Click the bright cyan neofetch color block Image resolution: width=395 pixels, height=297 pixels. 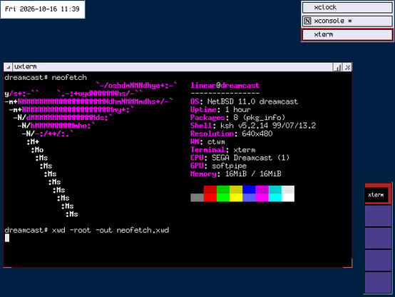pyautogui.click(x=275, y=198)
